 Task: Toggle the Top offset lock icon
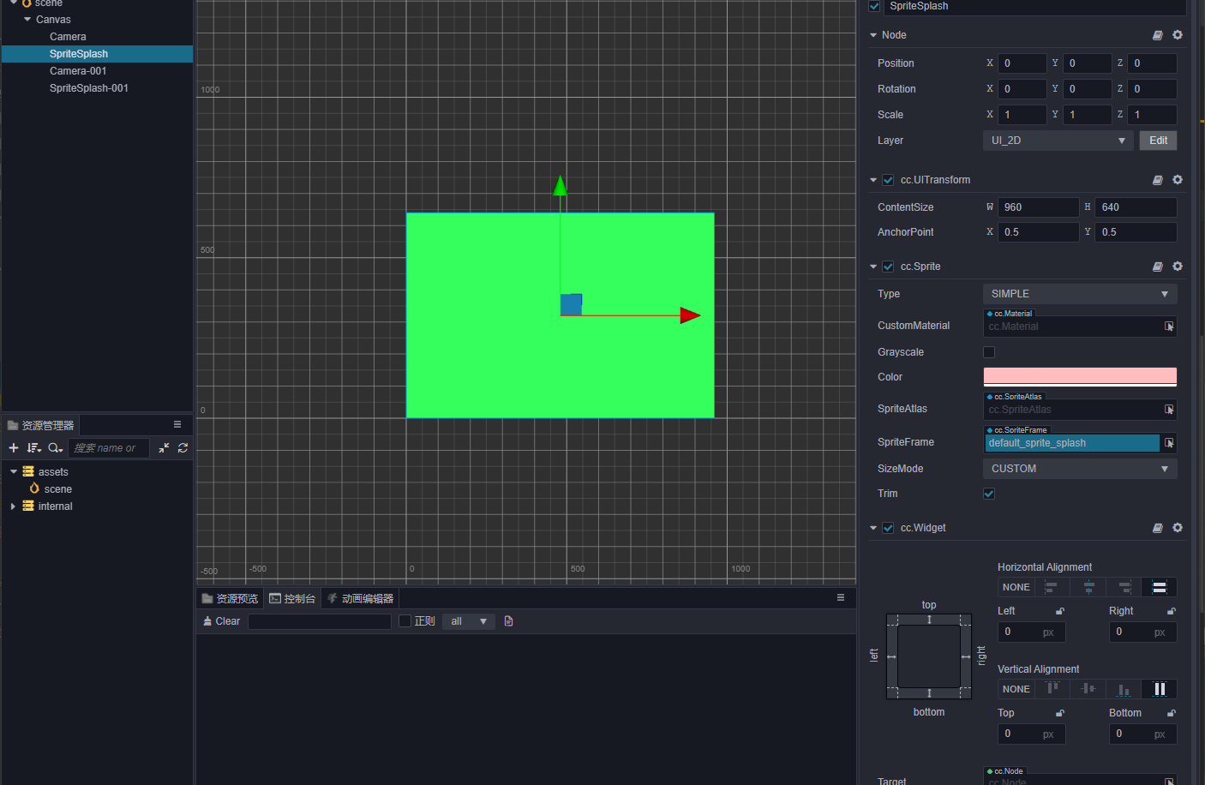point(1060,713)
